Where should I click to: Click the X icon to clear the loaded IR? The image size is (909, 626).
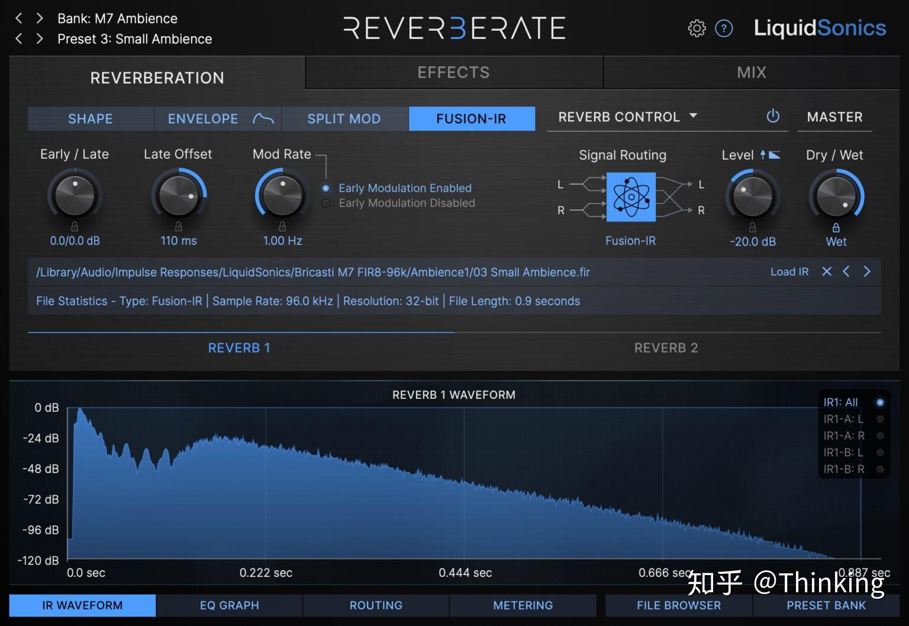[827, 272]
